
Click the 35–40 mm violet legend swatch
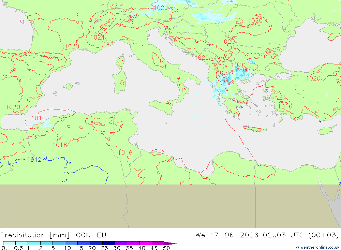coord(133,243)
